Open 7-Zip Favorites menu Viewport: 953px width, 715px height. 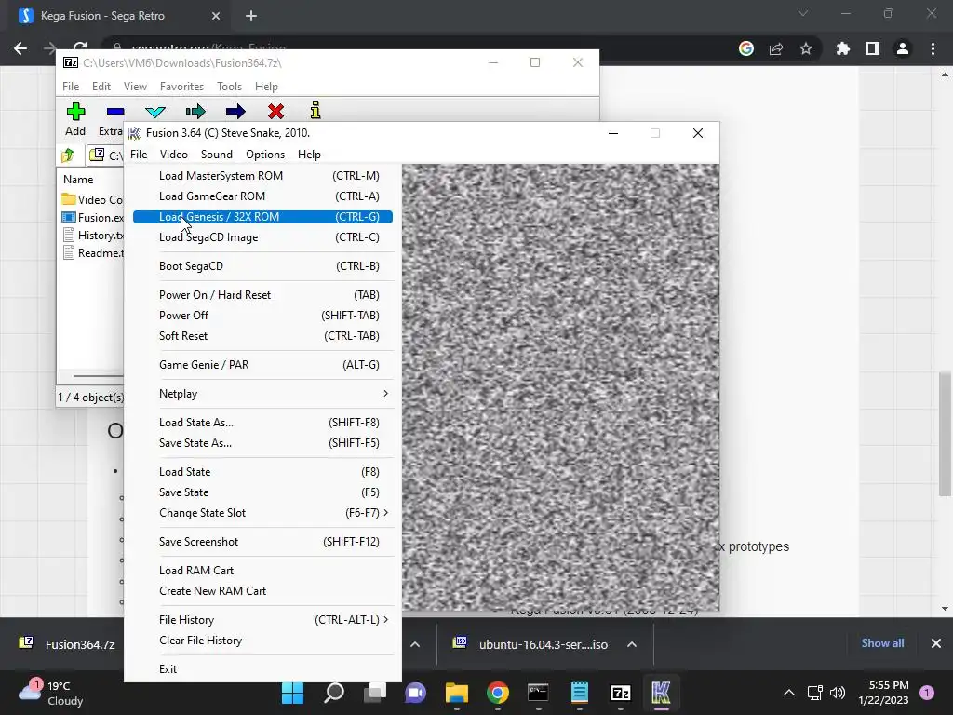[x=181, y=87]
